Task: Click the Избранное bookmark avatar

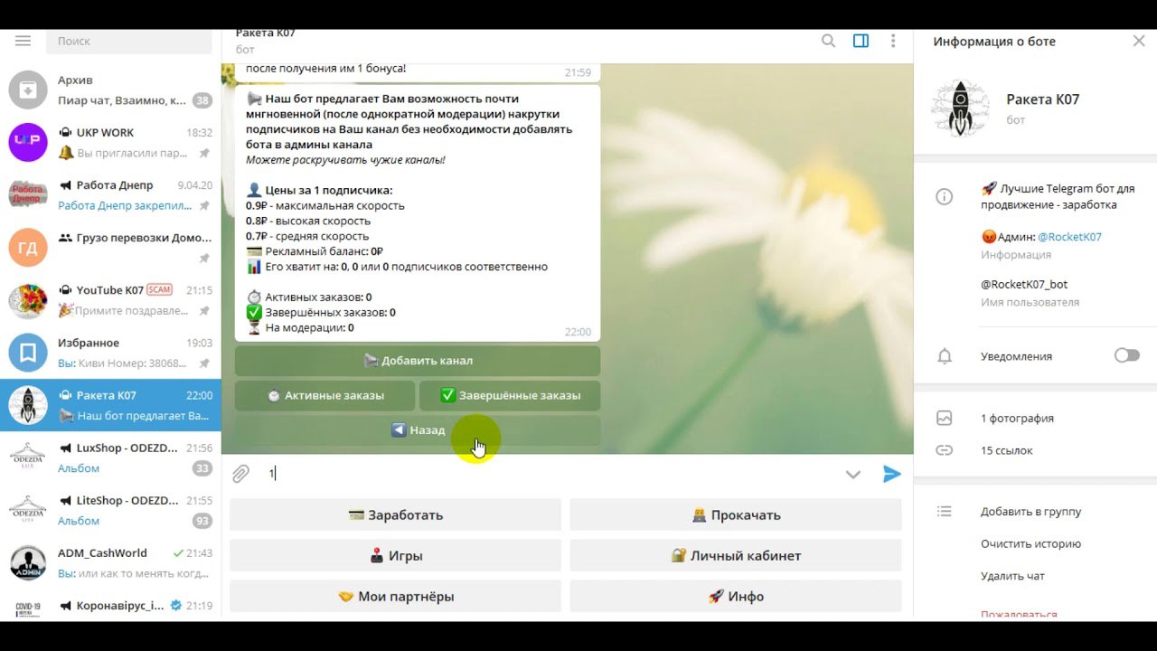Action: 28,352
